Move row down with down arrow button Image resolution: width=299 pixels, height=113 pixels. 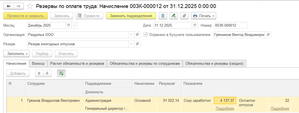tap(48, 74)
